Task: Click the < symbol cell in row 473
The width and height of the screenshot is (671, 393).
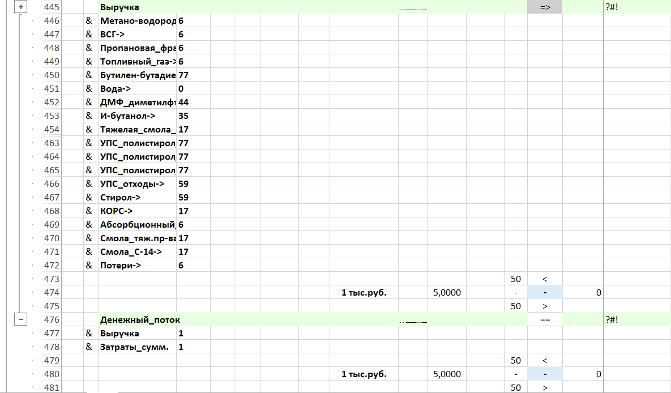Action: click(x=545, y=279)
